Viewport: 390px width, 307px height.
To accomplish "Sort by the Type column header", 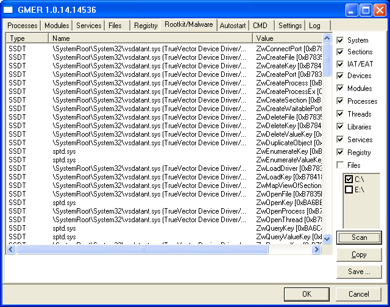I will [27, 38].
